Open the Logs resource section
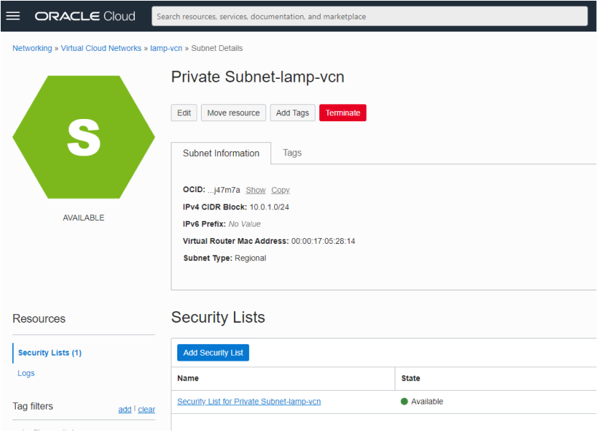Viewport: 597px width, 431px height. [x=26, y=373]
